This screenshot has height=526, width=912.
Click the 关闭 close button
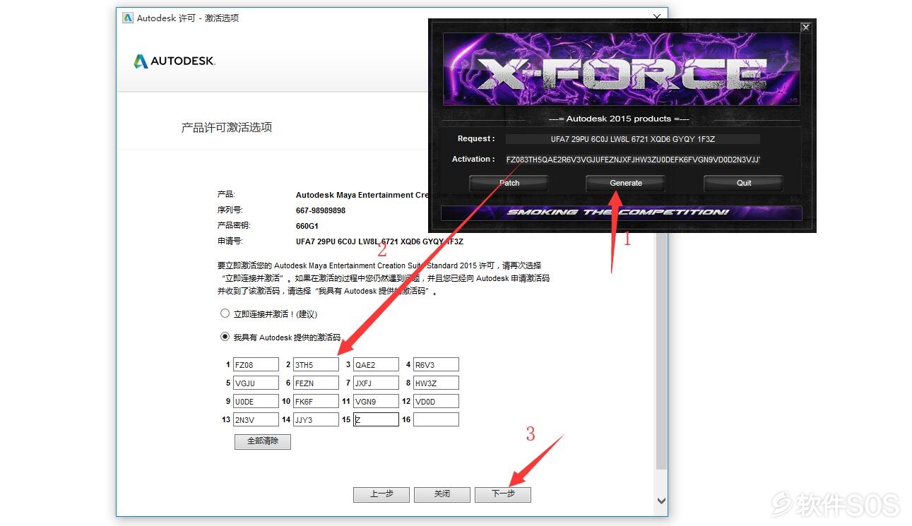click(x=442, y=494)
